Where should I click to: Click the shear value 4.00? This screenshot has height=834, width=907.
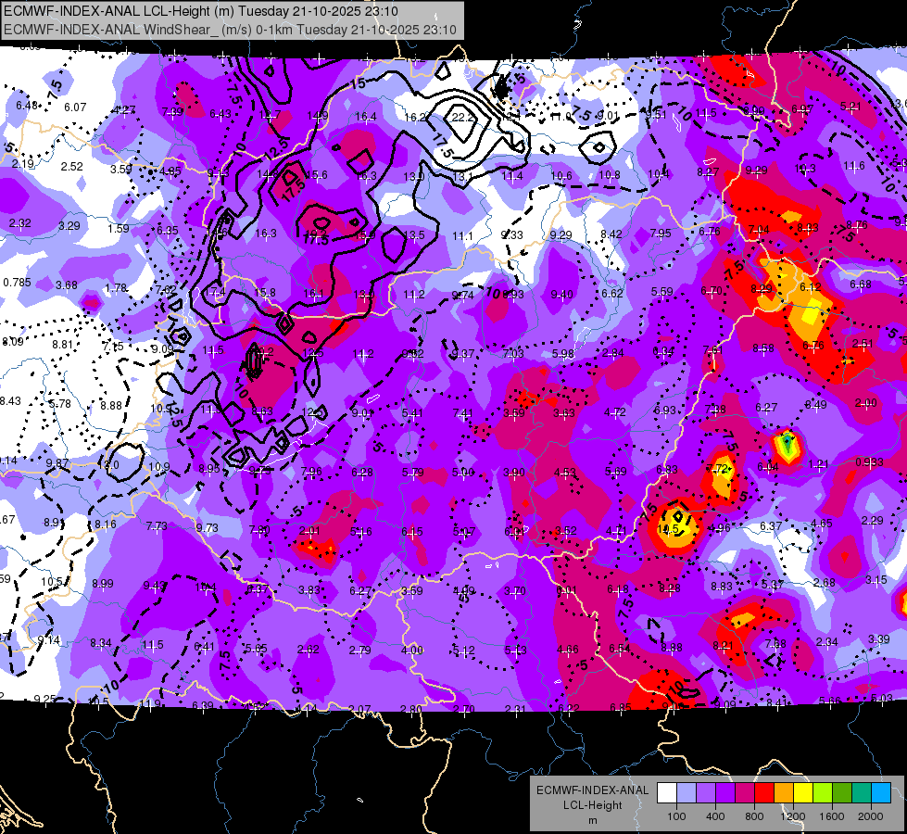tap(412, 650)
